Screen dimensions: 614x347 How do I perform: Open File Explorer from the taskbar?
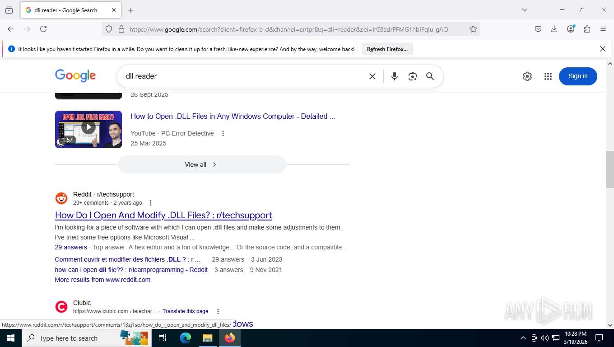tap(208, 338)
